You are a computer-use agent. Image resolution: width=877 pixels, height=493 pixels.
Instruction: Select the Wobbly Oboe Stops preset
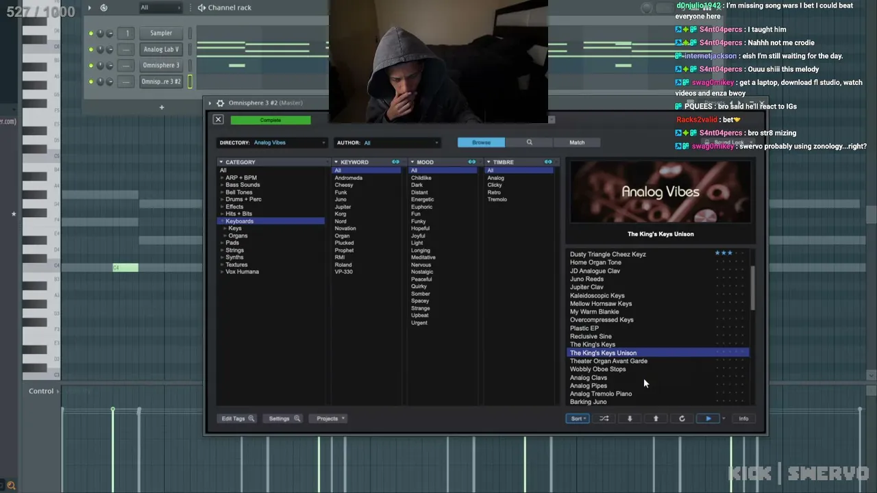pos(597,369)
